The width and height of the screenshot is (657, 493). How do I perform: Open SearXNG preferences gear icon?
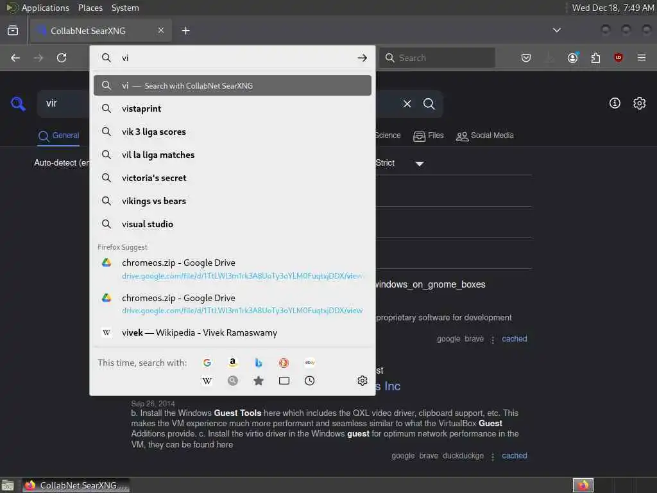tap(640, 103)
